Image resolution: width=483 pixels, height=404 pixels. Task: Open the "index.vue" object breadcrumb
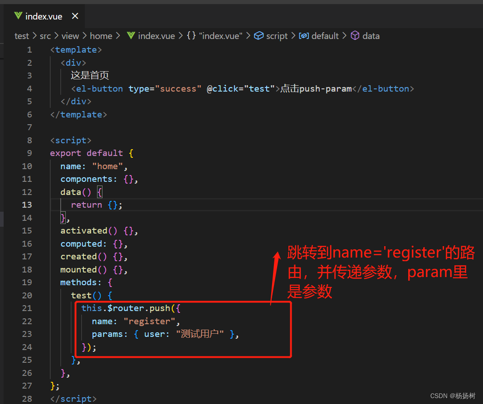(x=220, y=36)
